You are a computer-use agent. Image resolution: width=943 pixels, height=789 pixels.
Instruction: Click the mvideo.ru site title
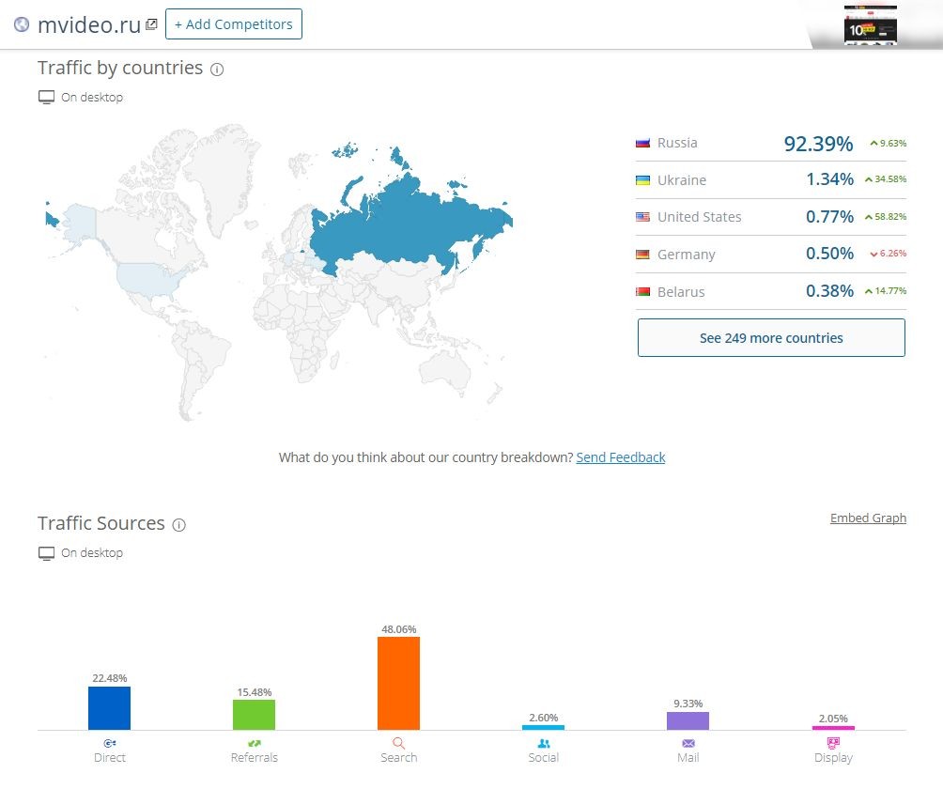pyautogui.click(x=89, y=24)
